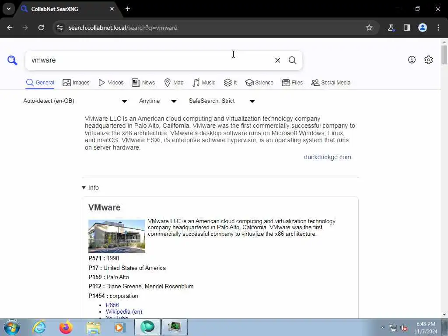Click the VMware building thumbnail
448x336 pixels.
116,236
